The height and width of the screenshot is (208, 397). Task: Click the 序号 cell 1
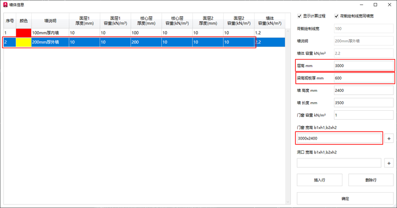click(x=10, y=33)
